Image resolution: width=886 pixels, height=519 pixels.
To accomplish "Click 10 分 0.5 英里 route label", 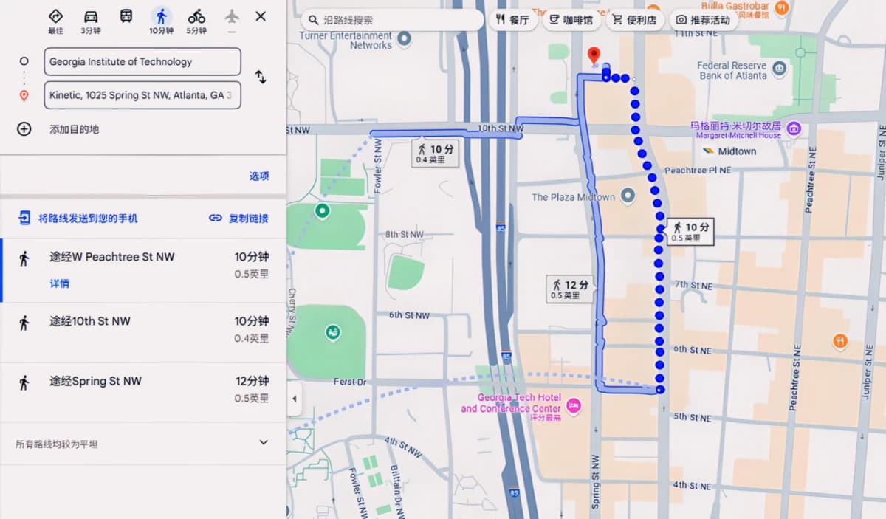I will [x=690, y=232].
